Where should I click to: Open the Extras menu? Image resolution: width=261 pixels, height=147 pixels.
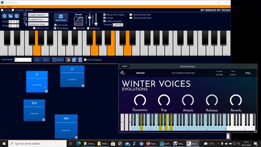pyautogui.click(x=9, y=7)
